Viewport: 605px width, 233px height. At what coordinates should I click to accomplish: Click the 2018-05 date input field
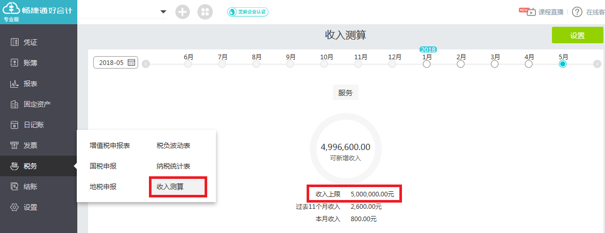point(111,62)
